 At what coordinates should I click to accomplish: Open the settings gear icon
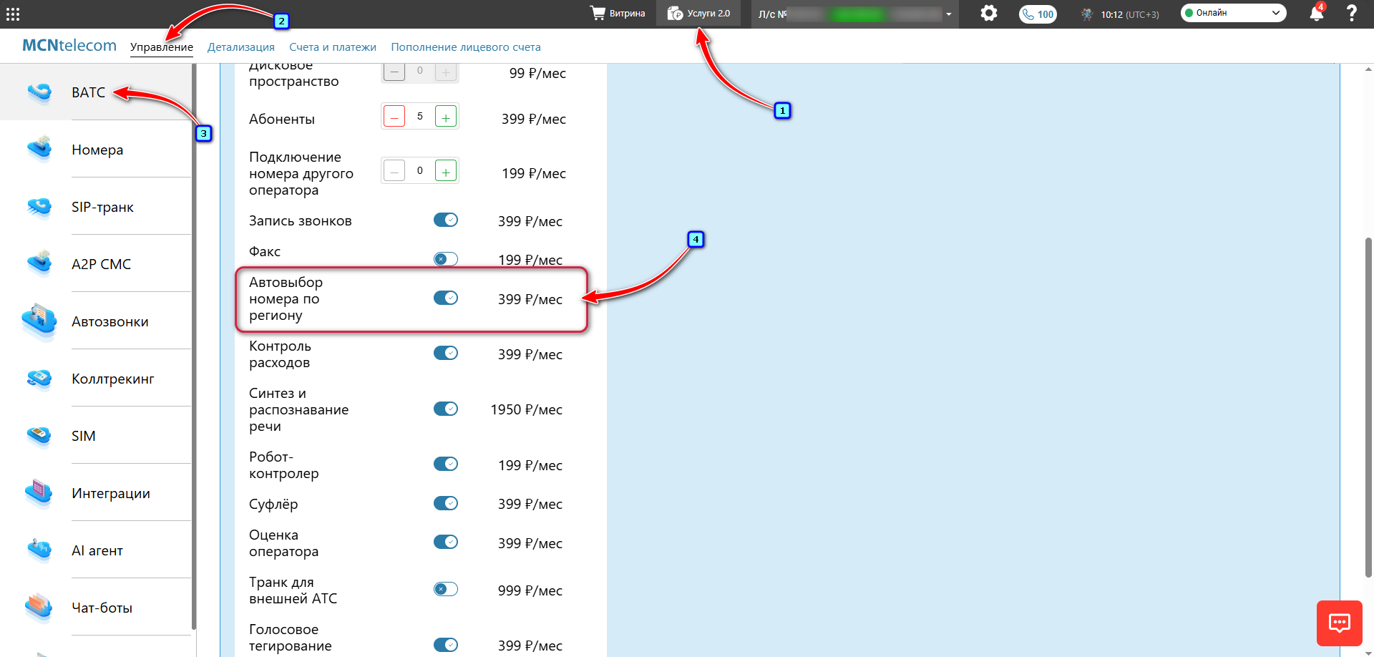pos(988,13)
